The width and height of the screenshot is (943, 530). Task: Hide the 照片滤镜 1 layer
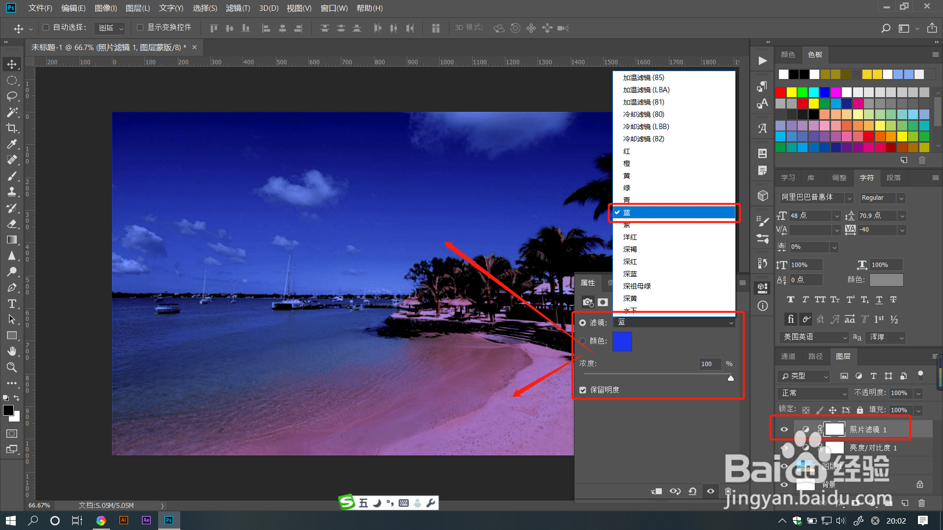point(784,429)
